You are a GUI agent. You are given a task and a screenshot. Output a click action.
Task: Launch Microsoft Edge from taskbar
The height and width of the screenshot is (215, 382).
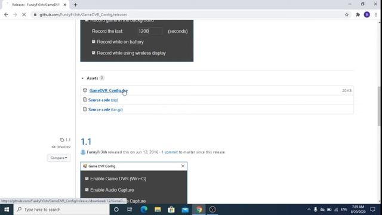144,210
